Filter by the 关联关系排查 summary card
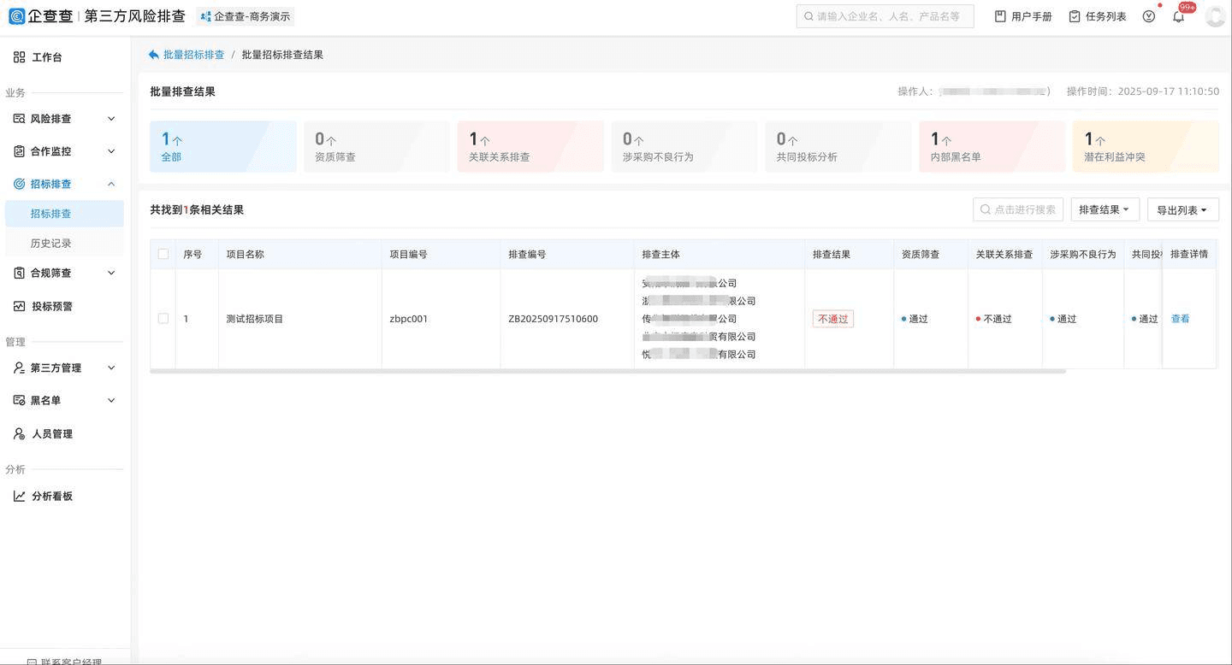 tap(530, 146)
